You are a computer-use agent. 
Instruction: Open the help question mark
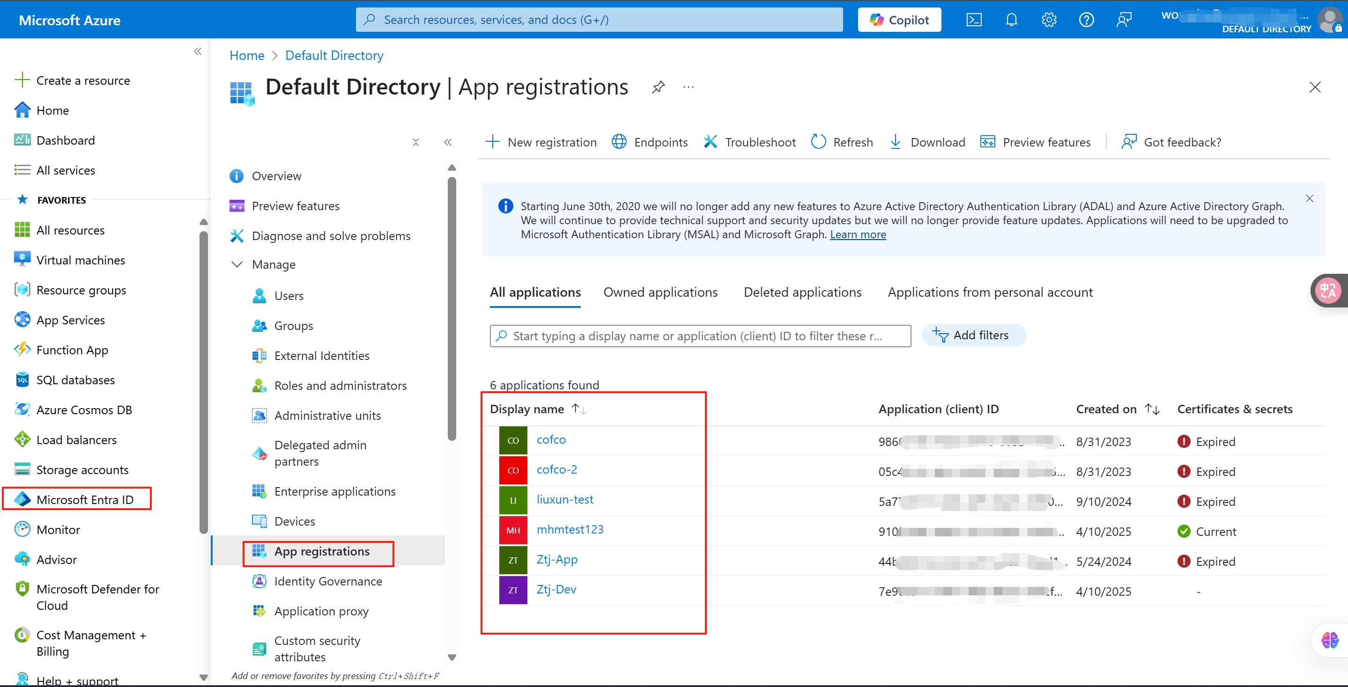(1086, 20)
